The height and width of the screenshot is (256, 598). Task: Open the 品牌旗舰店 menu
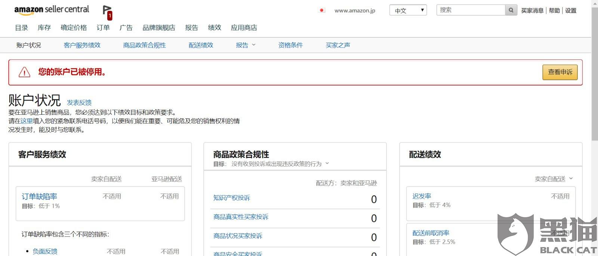pyautogui.click(x=159, y=28)
